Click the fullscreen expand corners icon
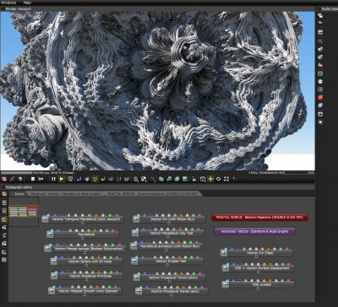This screenshot has height=307, width=338. coord(226,179)
